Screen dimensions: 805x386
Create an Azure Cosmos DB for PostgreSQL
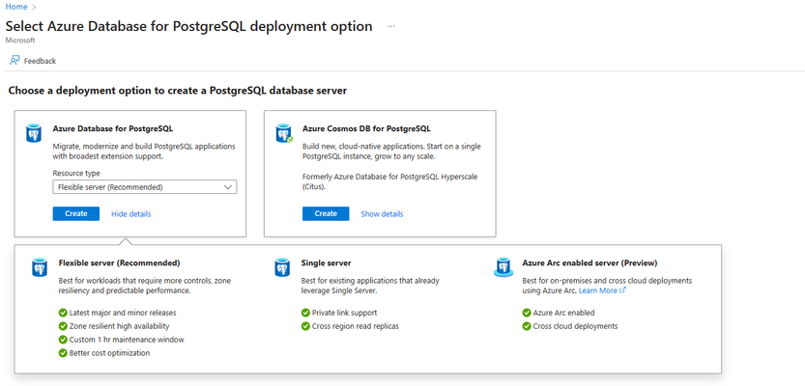[326, 214]
